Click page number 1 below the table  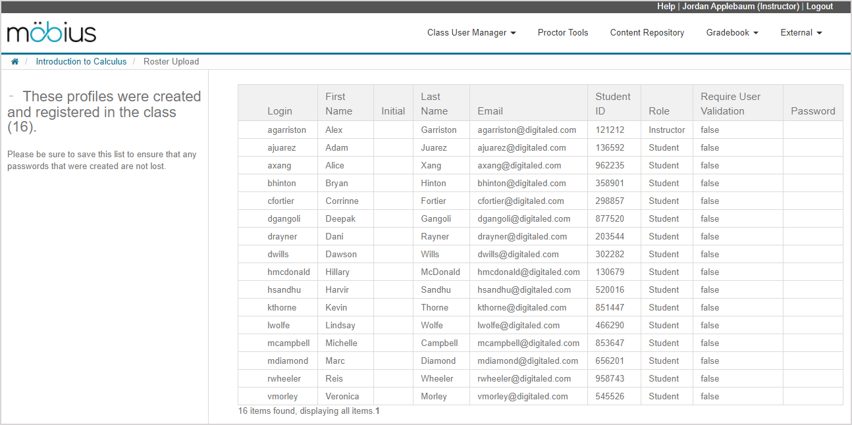(377, 411)
